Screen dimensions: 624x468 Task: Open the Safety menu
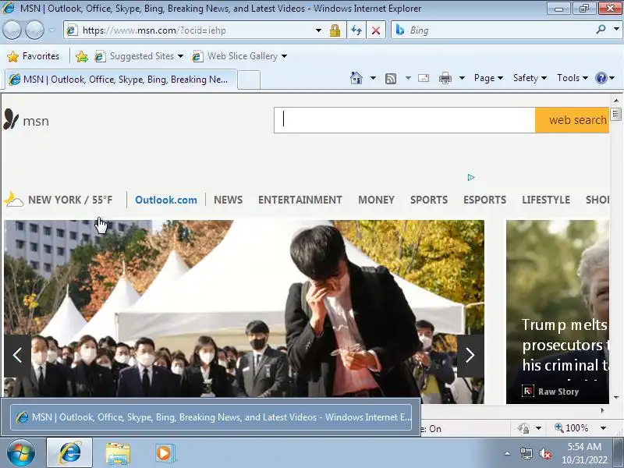point(530,78)
